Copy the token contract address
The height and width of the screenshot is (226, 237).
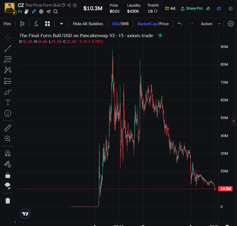(63, 5)
